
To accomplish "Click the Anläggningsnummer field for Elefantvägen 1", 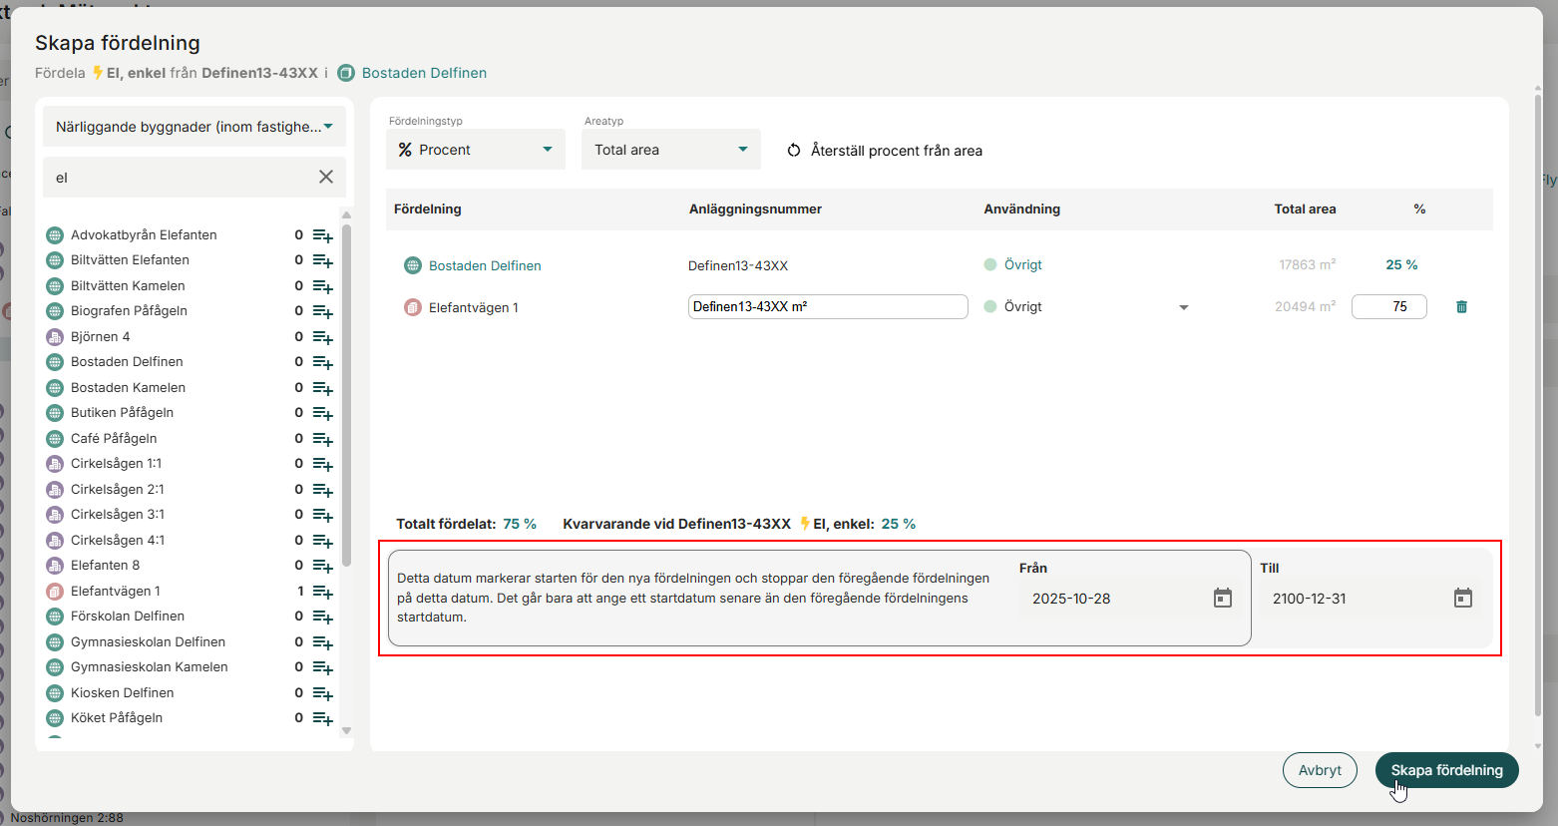I will point(827,307).
